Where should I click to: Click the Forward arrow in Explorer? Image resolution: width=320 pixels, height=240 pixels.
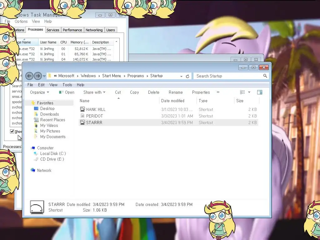[x=38, y=76]
